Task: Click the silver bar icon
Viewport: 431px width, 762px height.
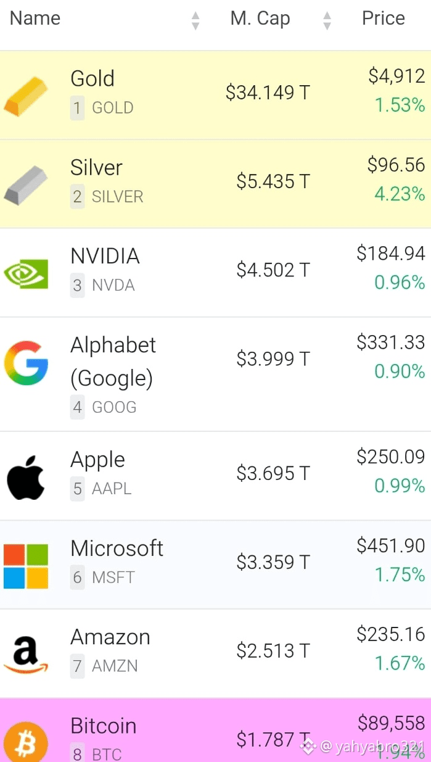Action: (26, 184)
